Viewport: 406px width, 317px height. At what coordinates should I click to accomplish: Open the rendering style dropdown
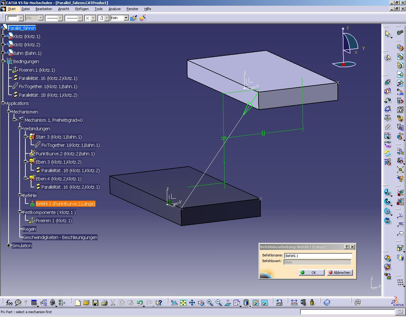(107, 18)
